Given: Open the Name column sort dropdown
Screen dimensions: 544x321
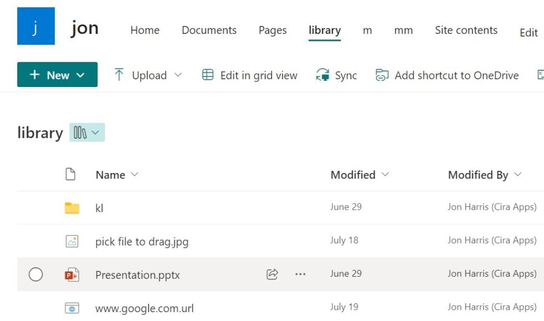Looking at the screenshot, I should click(134, 175).
